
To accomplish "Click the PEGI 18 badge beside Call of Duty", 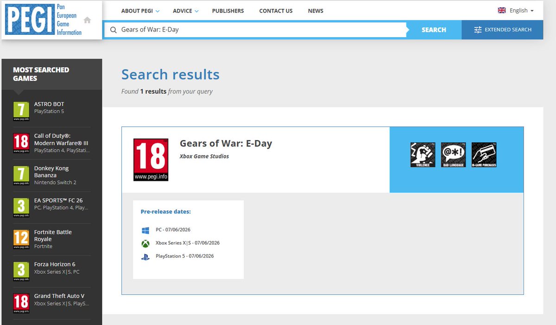I will pyautogui.click(x=21, y=143).
